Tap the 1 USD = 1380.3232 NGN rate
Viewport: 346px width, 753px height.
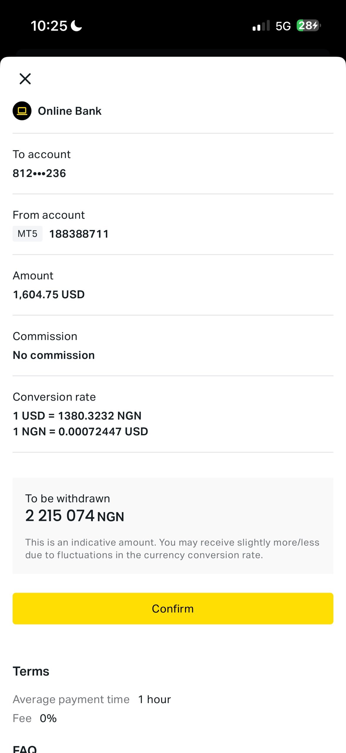point(77,416)
